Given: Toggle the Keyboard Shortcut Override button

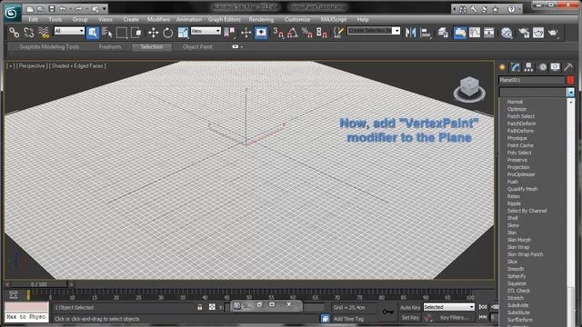Looking at the screenshot, I should click(261, 33).
